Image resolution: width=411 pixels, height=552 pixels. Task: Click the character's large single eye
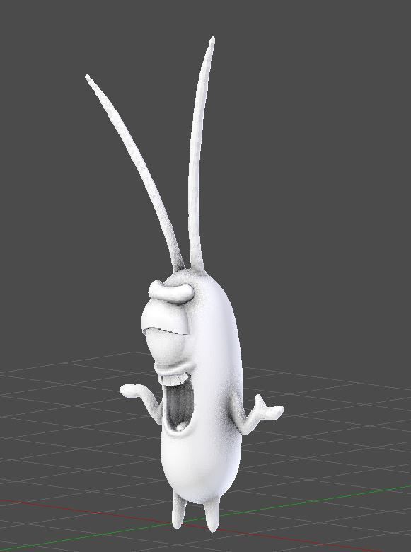pos(165,331)
